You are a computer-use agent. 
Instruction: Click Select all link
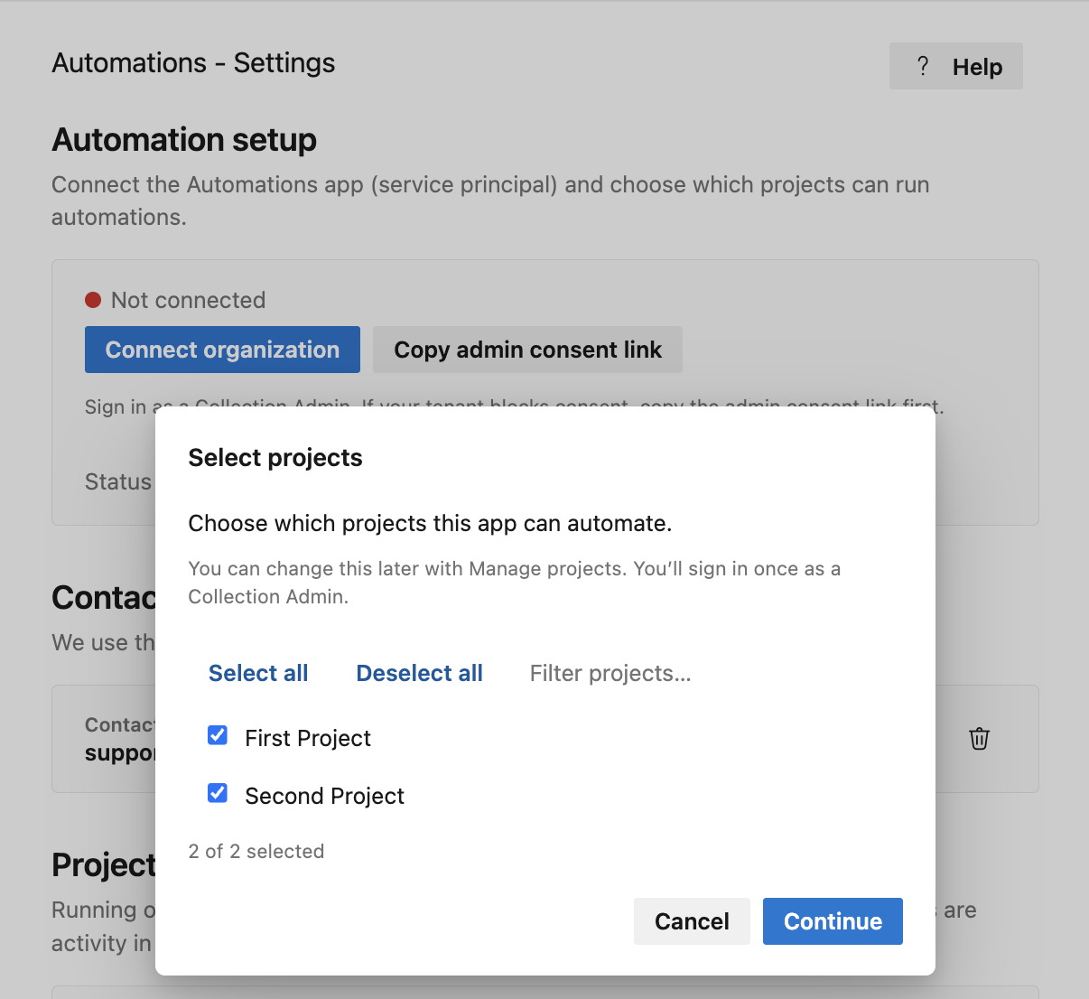tap(258, 673)
